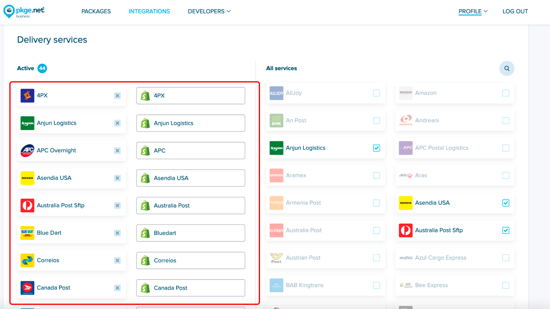Open the Shopify Anjun Logistics mapping field
Viewport: 550px width, 309px height.
191,123
